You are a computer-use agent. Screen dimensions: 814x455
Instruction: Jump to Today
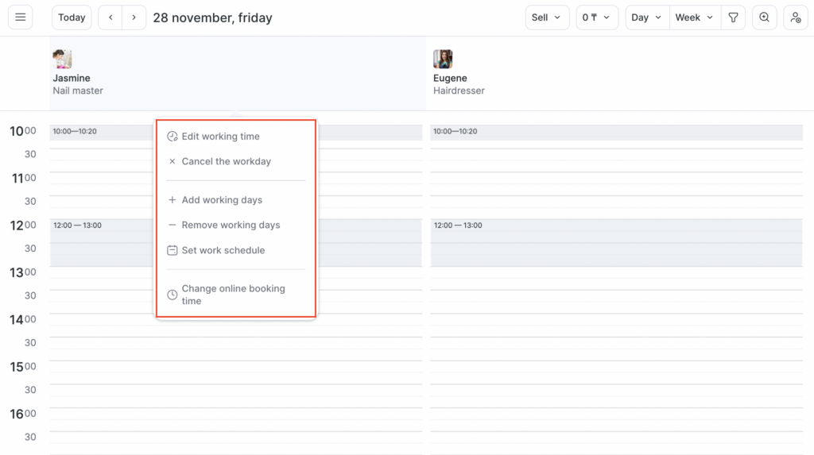tap(72, 17)
